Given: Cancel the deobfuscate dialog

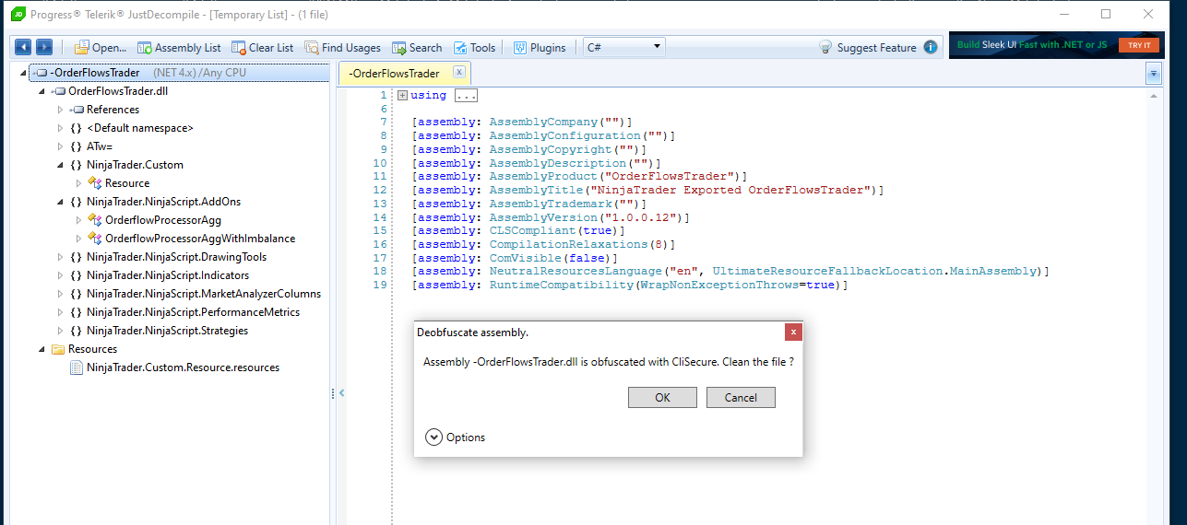Looking at the screenshot, I should (741, 397).
